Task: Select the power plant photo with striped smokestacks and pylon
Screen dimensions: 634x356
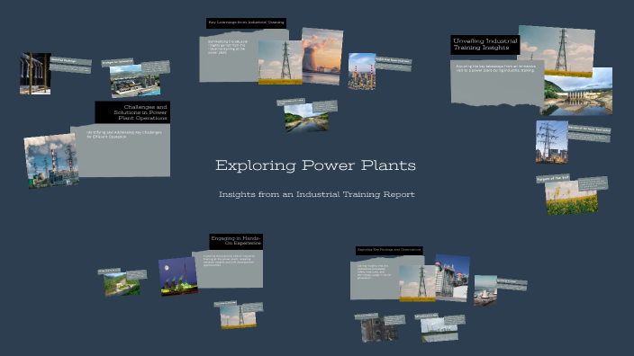Action: (51, 161)
